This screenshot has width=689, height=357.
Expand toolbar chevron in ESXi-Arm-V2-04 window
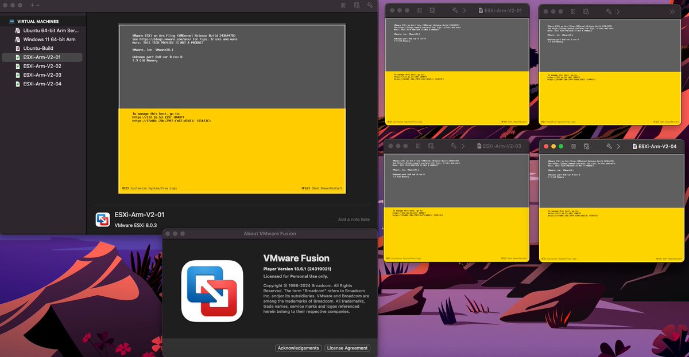(618, 147)
